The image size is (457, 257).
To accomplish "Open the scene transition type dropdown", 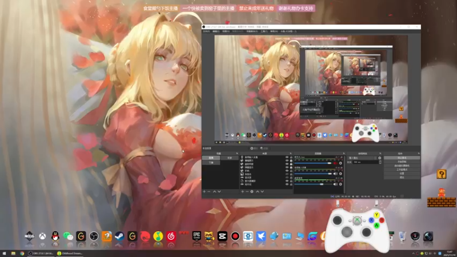I will click(x=362, y=158).
